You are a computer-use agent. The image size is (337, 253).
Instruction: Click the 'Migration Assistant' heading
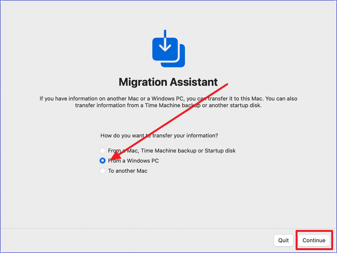[168, 82]
